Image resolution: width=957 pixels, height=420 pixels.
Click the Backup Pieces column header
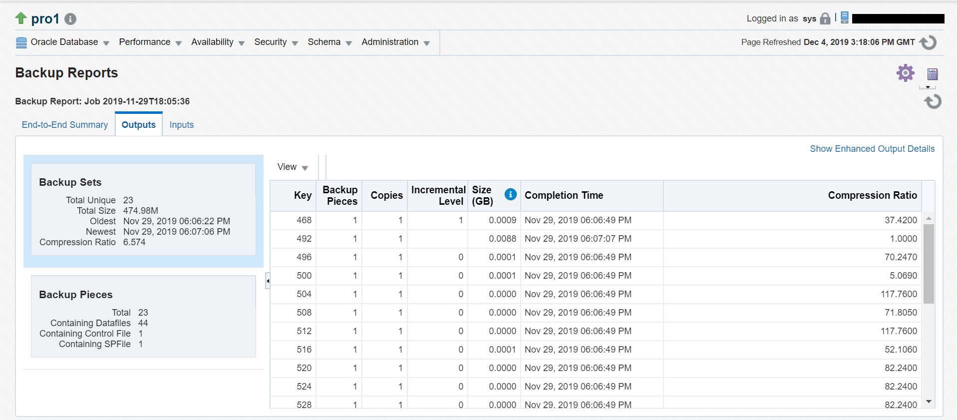pos(339,196)
